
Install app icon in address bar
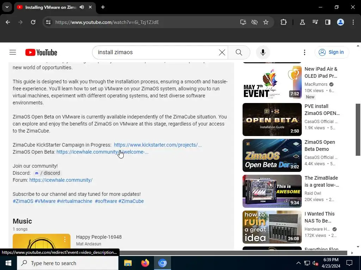(243, 22)
